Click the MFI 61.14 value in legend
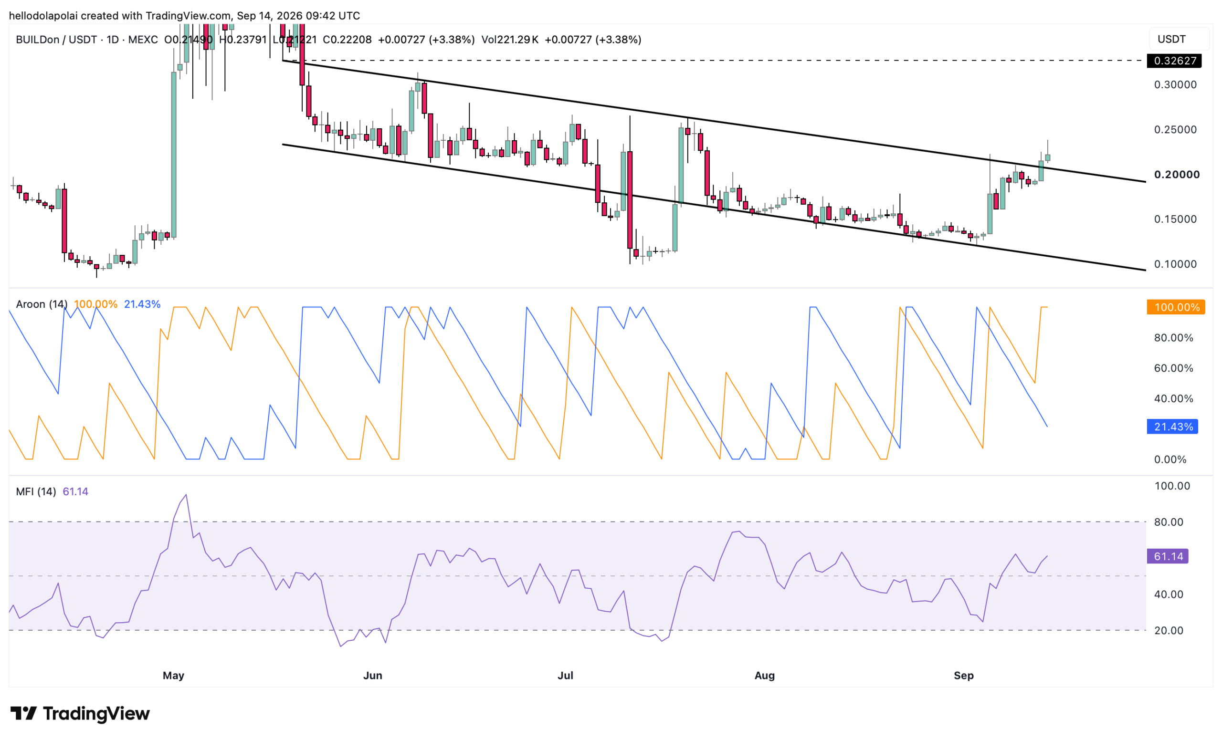Screen dimensions: 1222x740 tap(75, 492)
